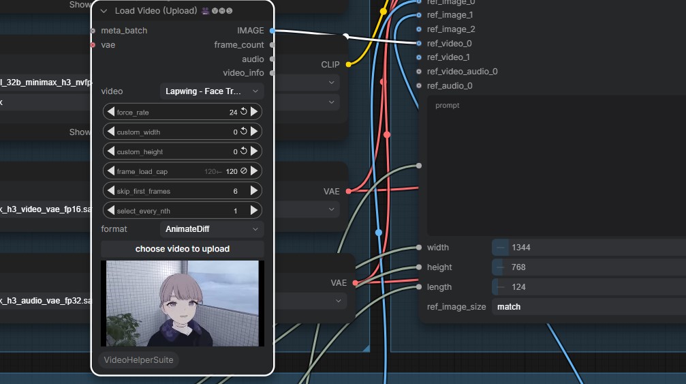Click the VideoHelperSuite badge
Image resolution: width=686 pixels, height=384 pixels.
(x=139, y=360)
